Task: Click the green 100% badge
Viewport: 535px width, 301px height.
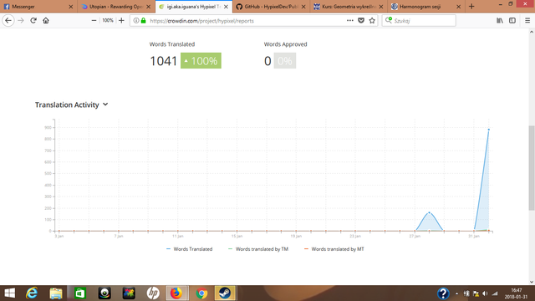Action: pyautogui.click(x=201, y=61)
